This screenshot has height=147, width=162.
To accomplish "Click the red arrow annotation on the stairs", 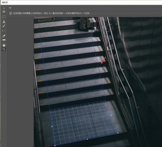I will [x=103, y=60].
